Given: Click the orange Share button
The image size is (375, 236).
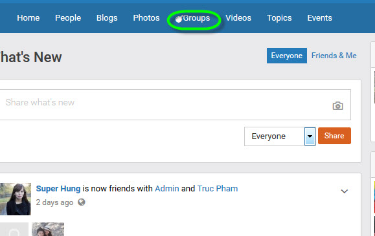Looking at the screenshot, I should [334, 136].
